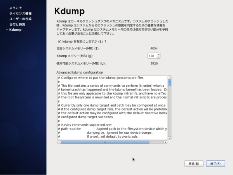Select Kdump in the sidebar
Screen dimensions: 233x175
click(15, 30)
